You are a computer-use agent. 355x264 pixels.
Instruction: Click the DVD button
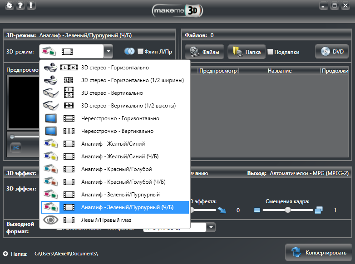point(332,51)
